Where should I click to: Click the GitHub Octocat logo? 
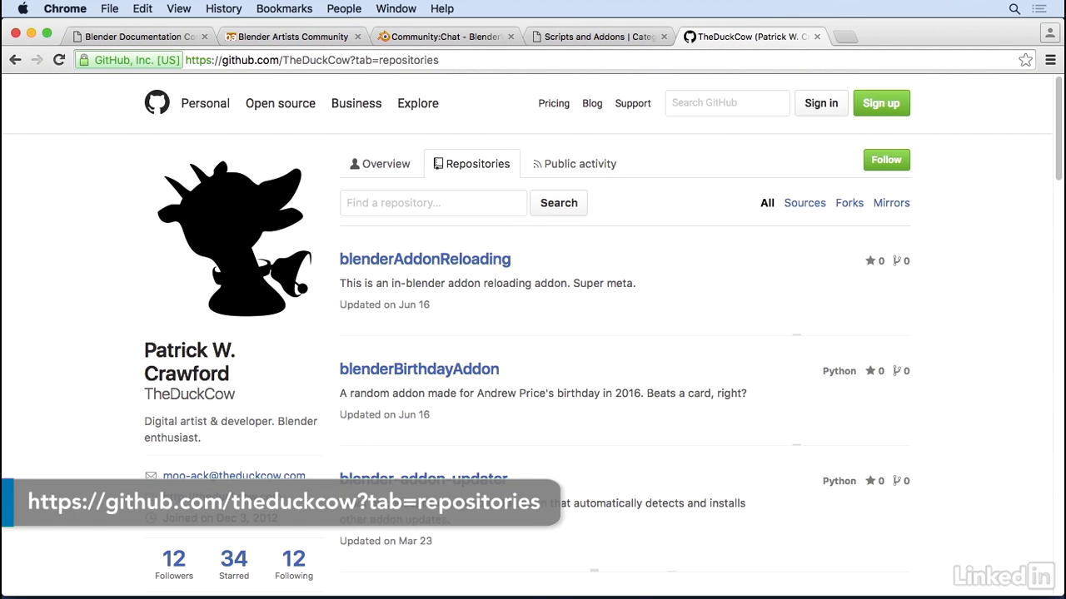[x=157, y=102]
